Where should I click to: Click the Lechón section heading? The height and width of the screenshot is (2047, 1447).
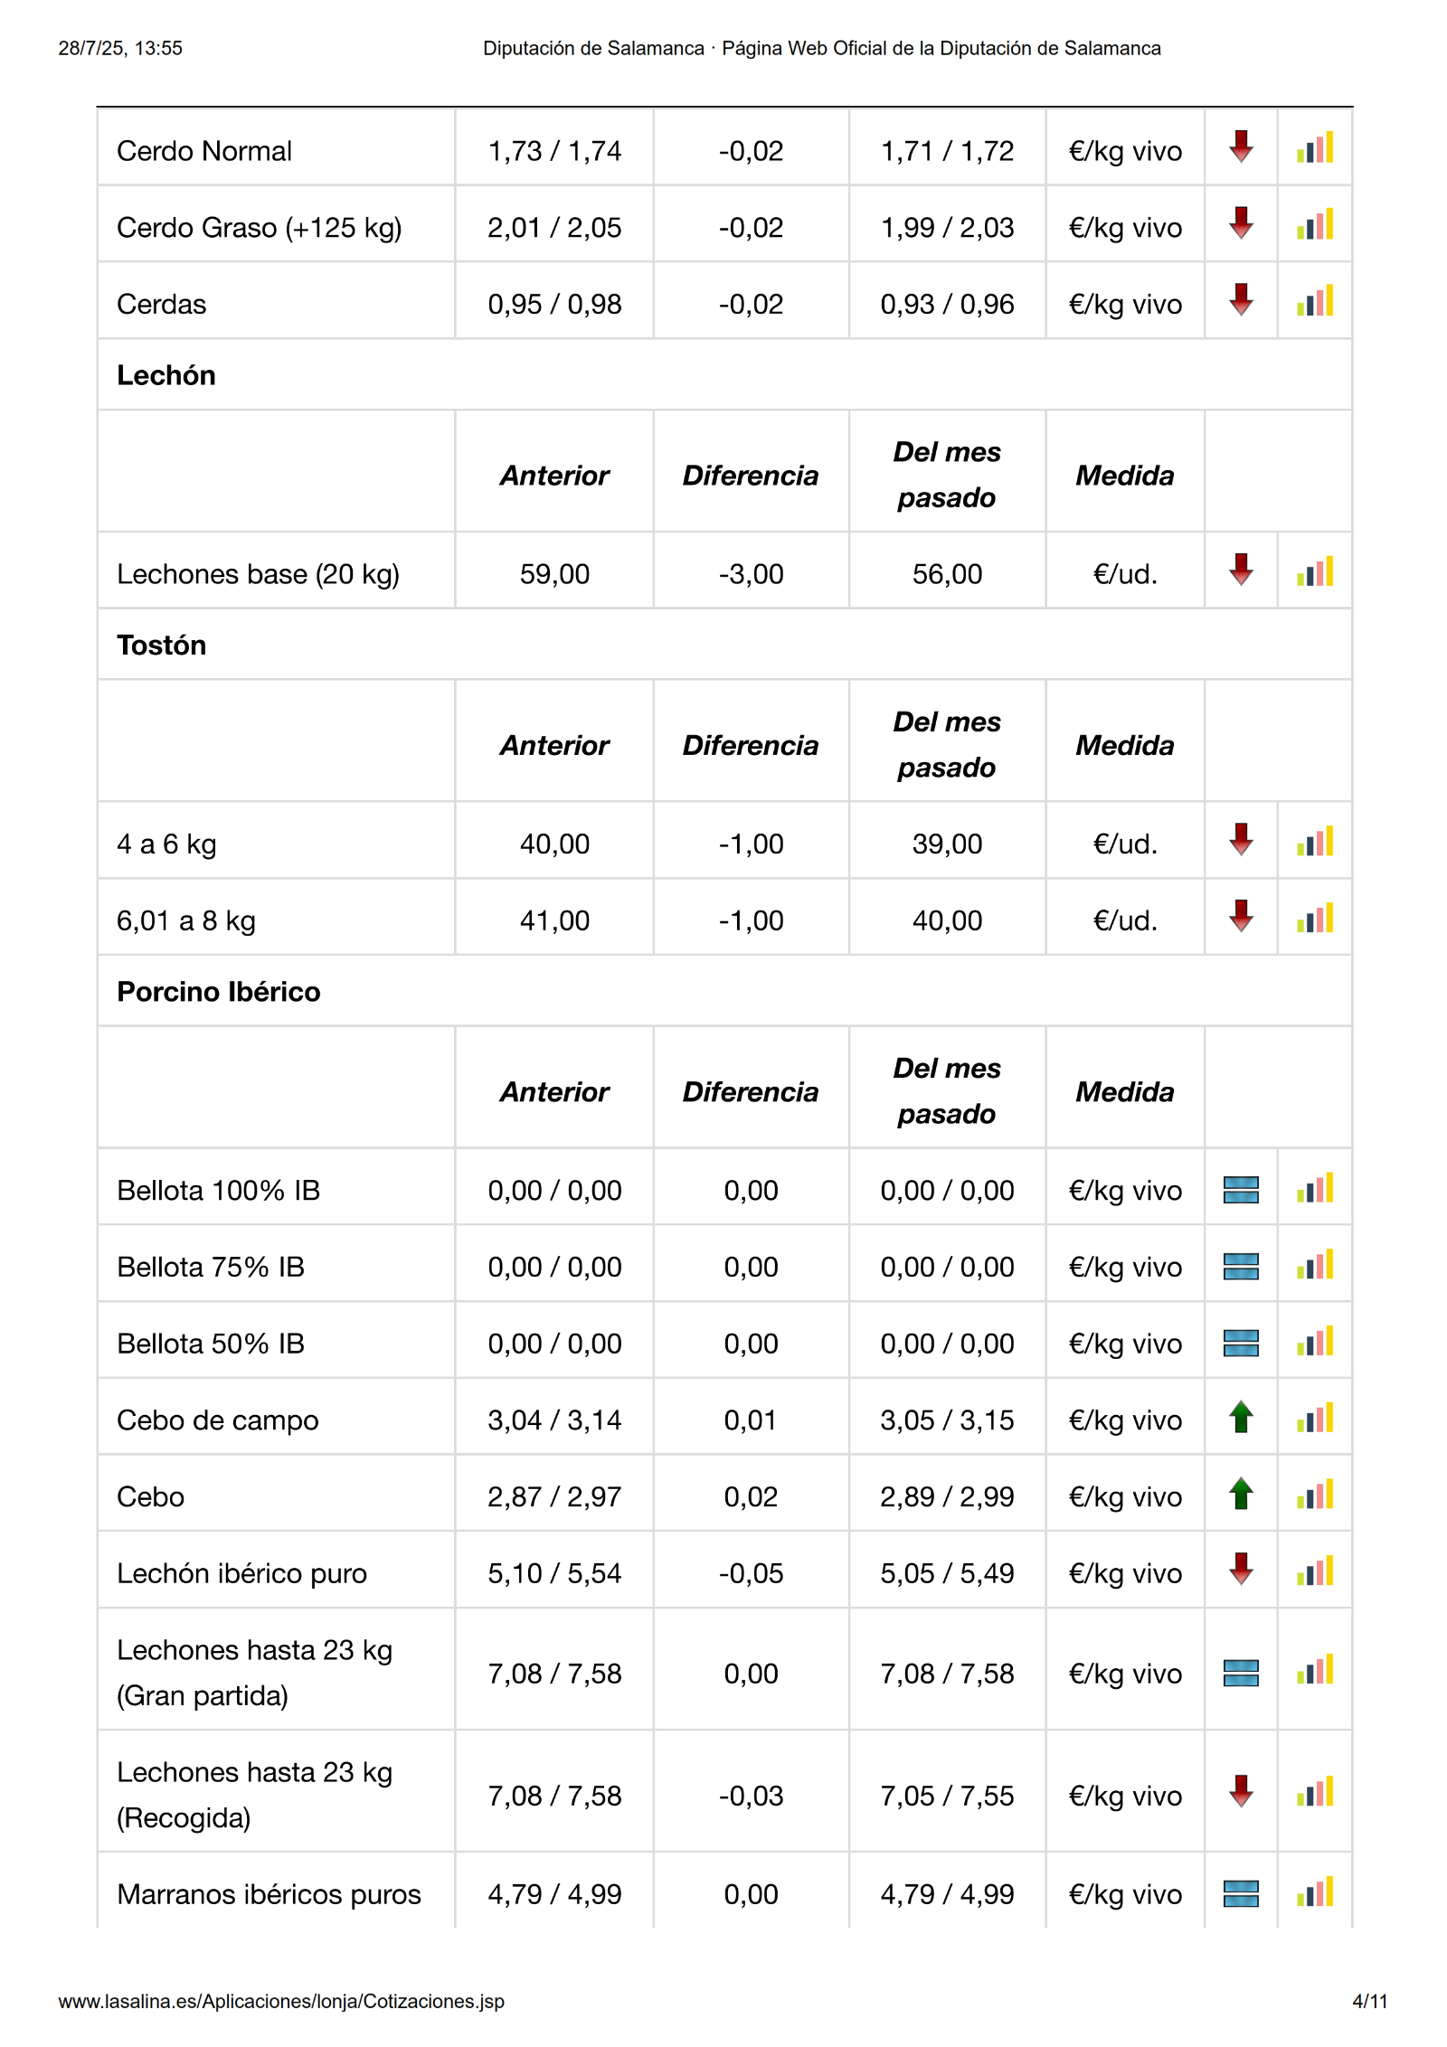[x=166, y=375]
